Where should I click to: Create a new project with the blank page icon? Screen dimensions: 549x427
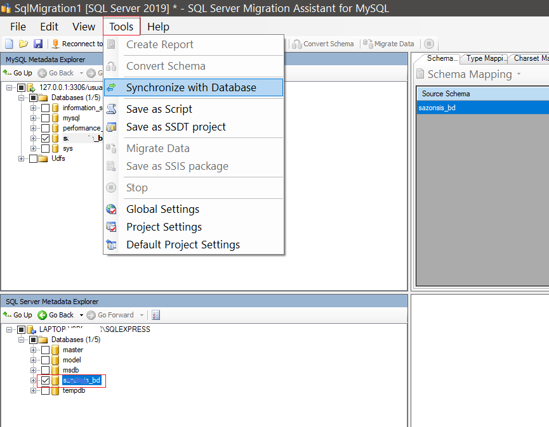(8, 44)
